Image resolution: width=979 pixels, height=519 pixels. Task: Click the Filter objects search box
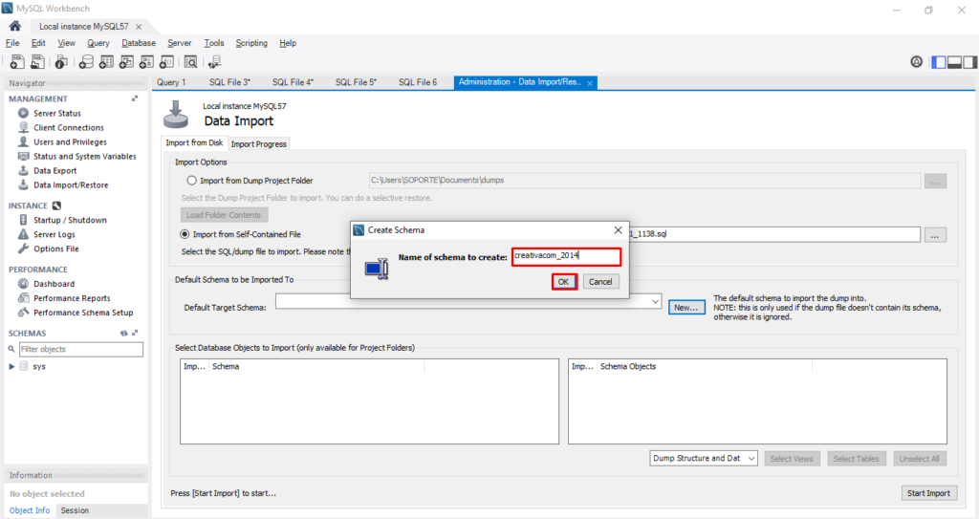81,349
